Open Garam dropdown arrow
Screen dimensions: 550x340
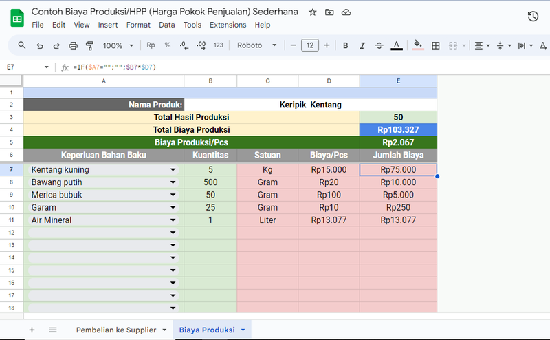pyautogui.click(x=173, y=208)
